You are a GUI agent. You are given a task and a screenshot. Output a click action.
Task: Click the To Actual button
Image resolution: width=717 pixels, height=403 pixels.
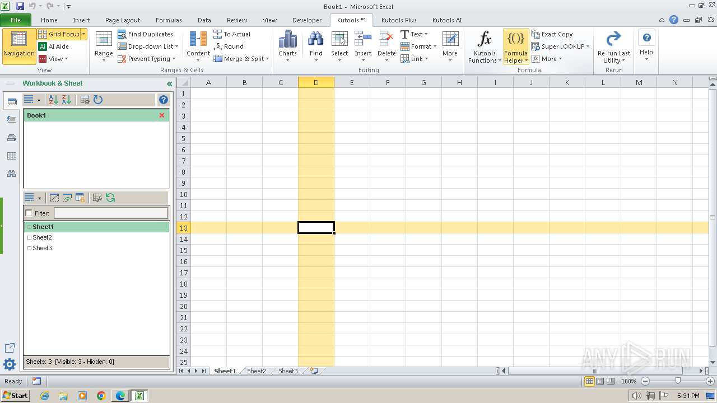[x=232, y=34]
